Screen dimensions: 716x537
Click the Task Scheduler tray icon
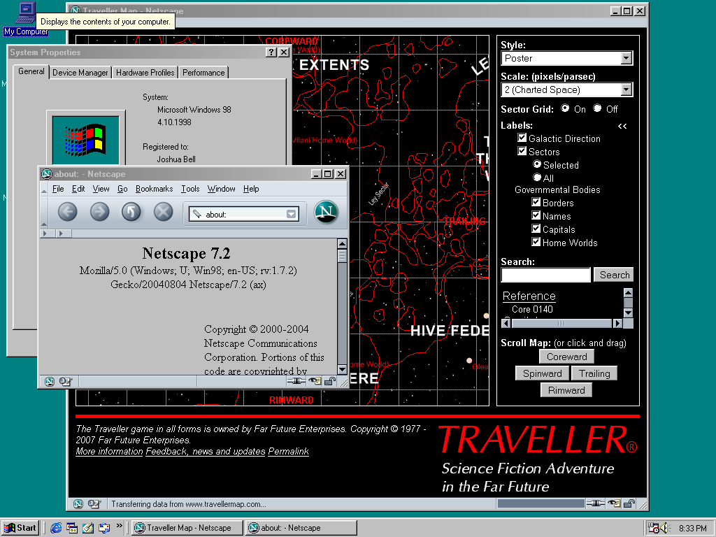pos(654,528)
